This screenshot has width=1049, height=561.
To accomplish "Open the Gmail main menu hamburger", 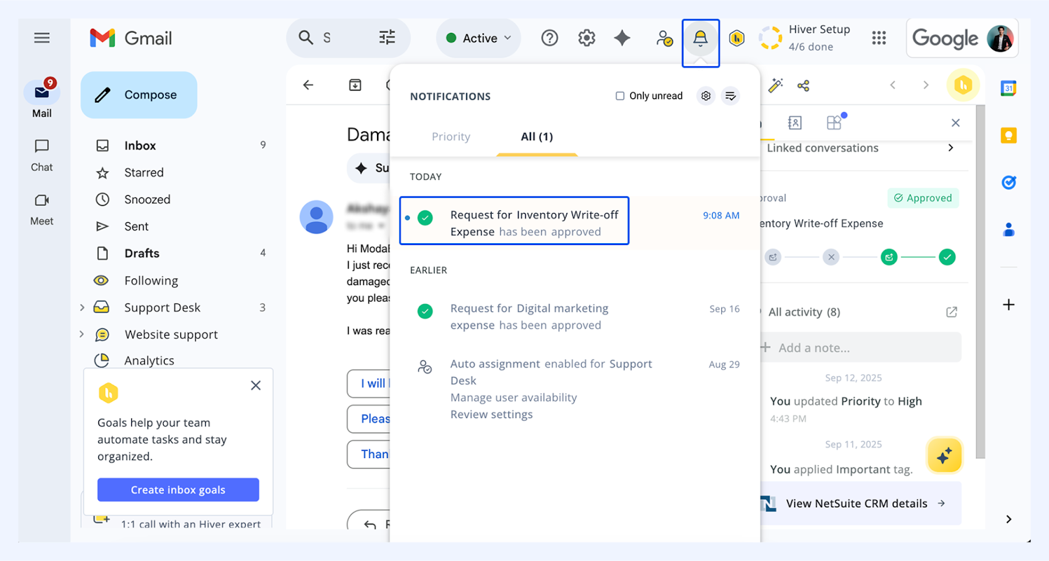I will tap(42, 38).
